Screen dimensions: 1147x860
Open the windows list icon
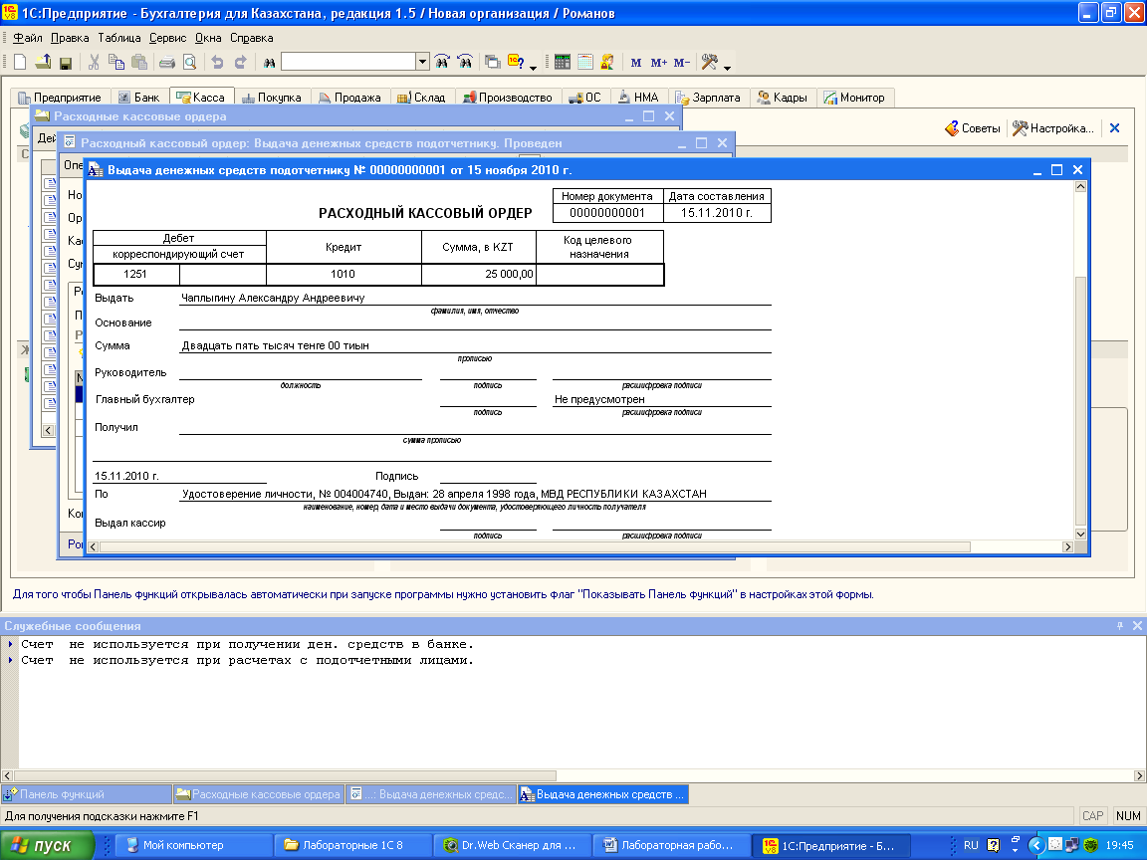click(x=492, y=62)
